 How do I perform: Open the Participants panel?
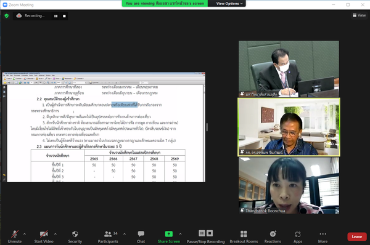(x=108, y=236)
